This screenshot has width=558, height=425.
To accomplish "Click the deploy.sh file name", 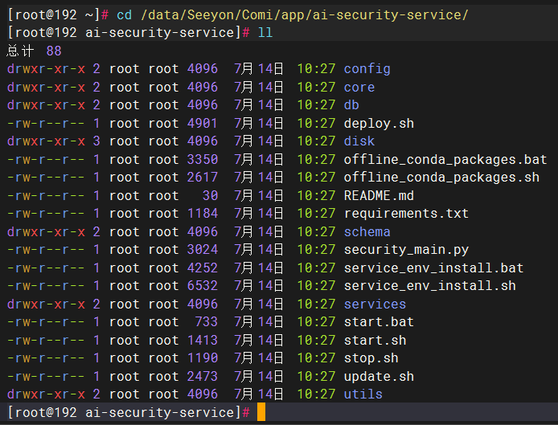I will click(x=379, y=123).
